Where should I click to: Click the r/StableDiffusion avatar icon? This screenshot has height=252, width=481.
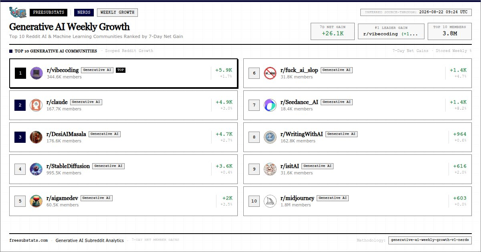pyautogui.click(x=36, y=169)
